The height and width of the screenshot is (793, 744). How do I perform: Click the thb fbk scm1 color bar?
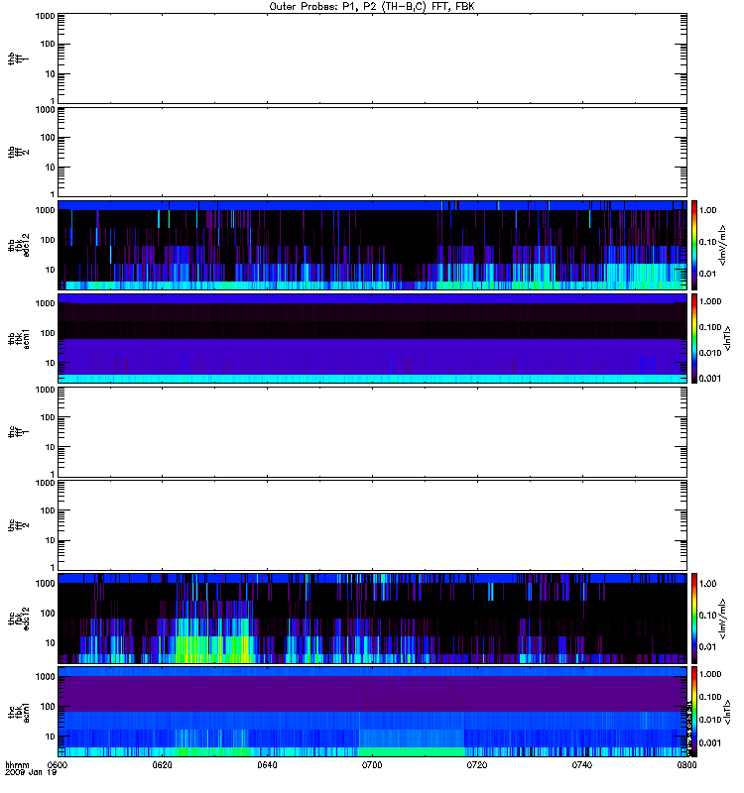point(694,338)
